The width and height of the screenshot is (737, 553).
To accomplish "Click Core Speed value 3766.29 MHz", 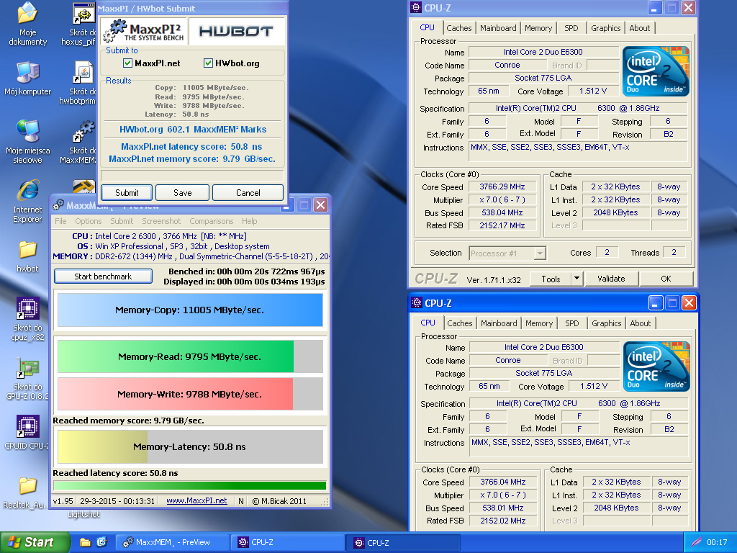I will (x=502, y=186).
